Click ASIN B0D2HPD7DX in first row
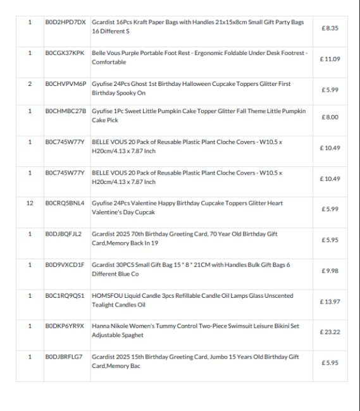360x411 pixels. (65, 22)
